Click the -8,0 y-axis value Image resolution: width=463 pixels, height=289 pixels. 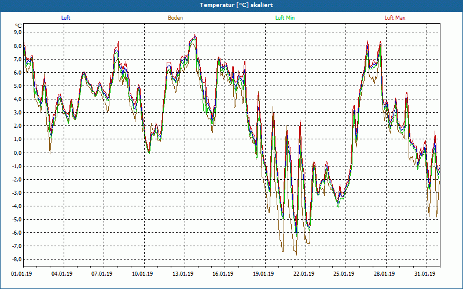coord(17,260)
